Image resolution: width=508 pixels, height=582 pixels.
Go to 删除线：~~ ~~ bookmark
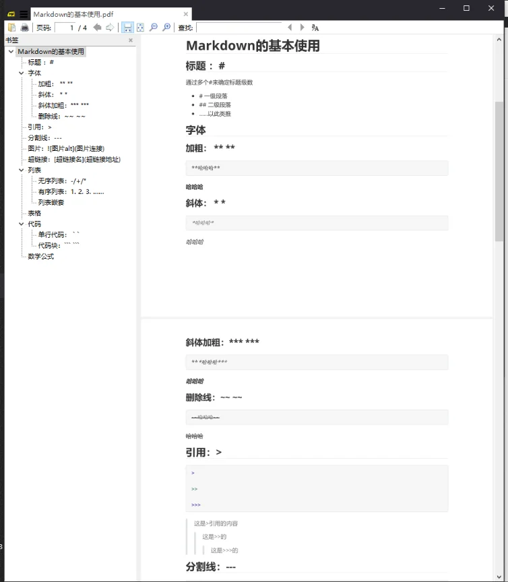pos(61,116)
